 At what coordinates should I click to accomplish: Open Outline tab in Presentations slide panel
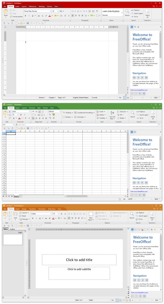pyautogui.click(x=13, y=229)
